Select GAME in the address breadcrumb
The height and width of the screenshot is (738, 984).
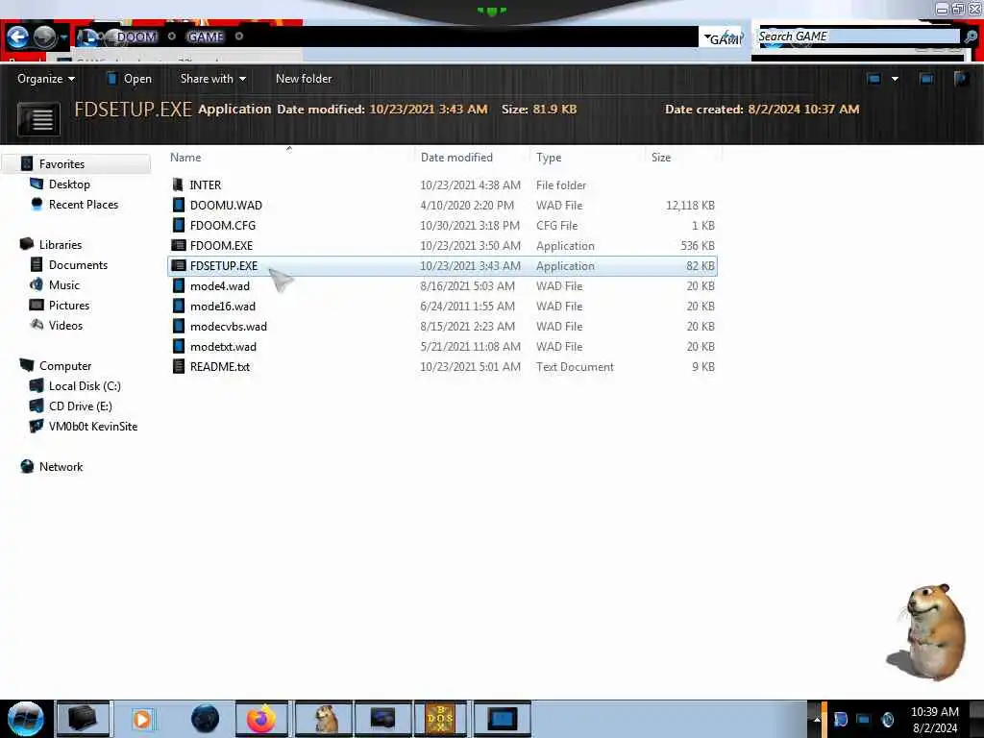(x=206, y=37)
